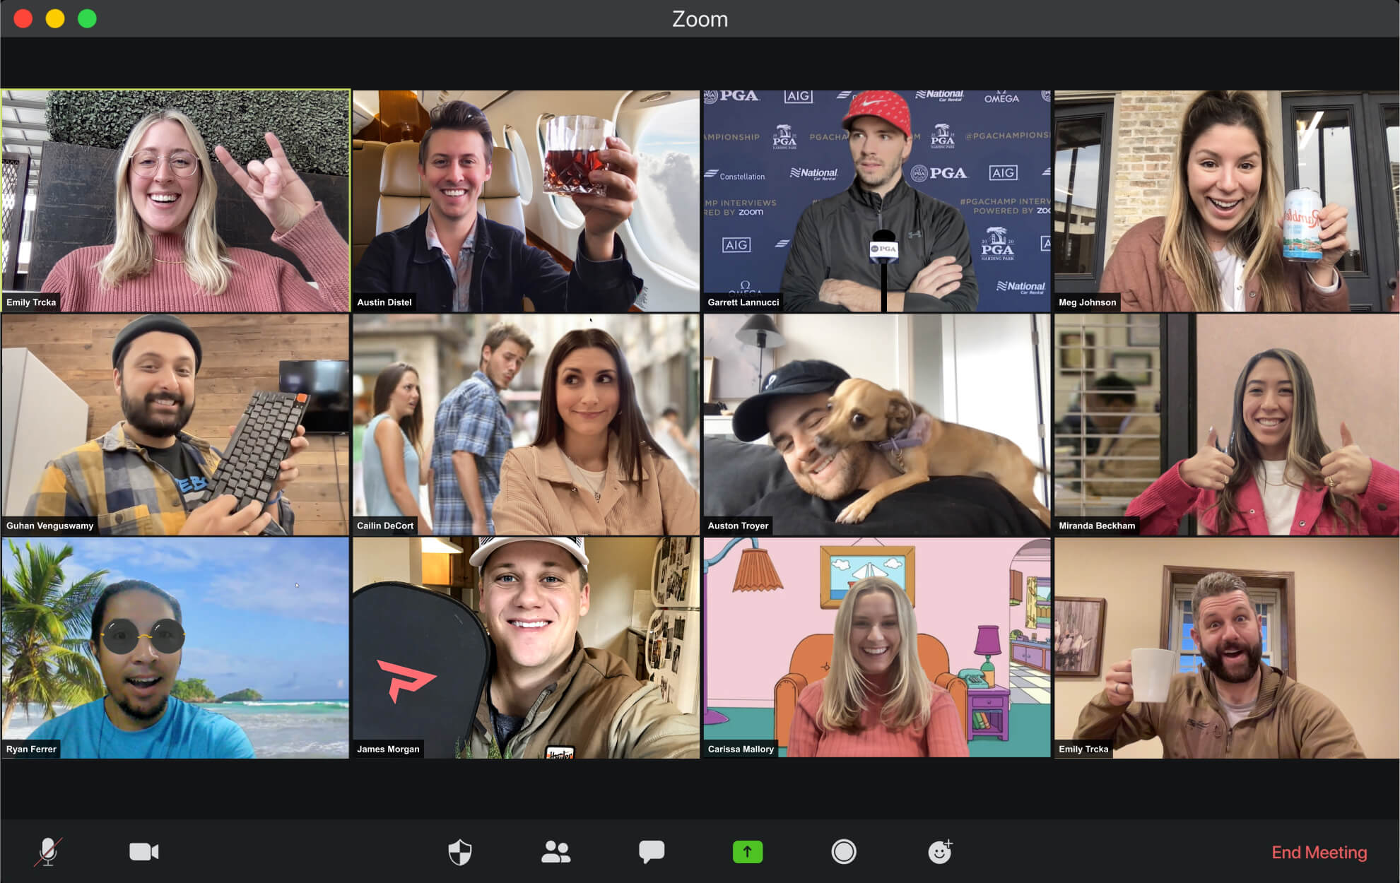Click End Meeting

point(1319,853)
